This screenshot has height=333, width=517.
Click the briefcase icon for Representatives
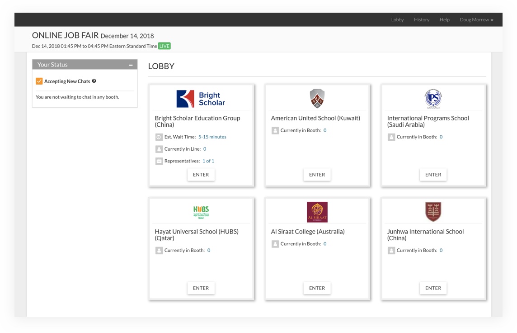click(159, 161)
